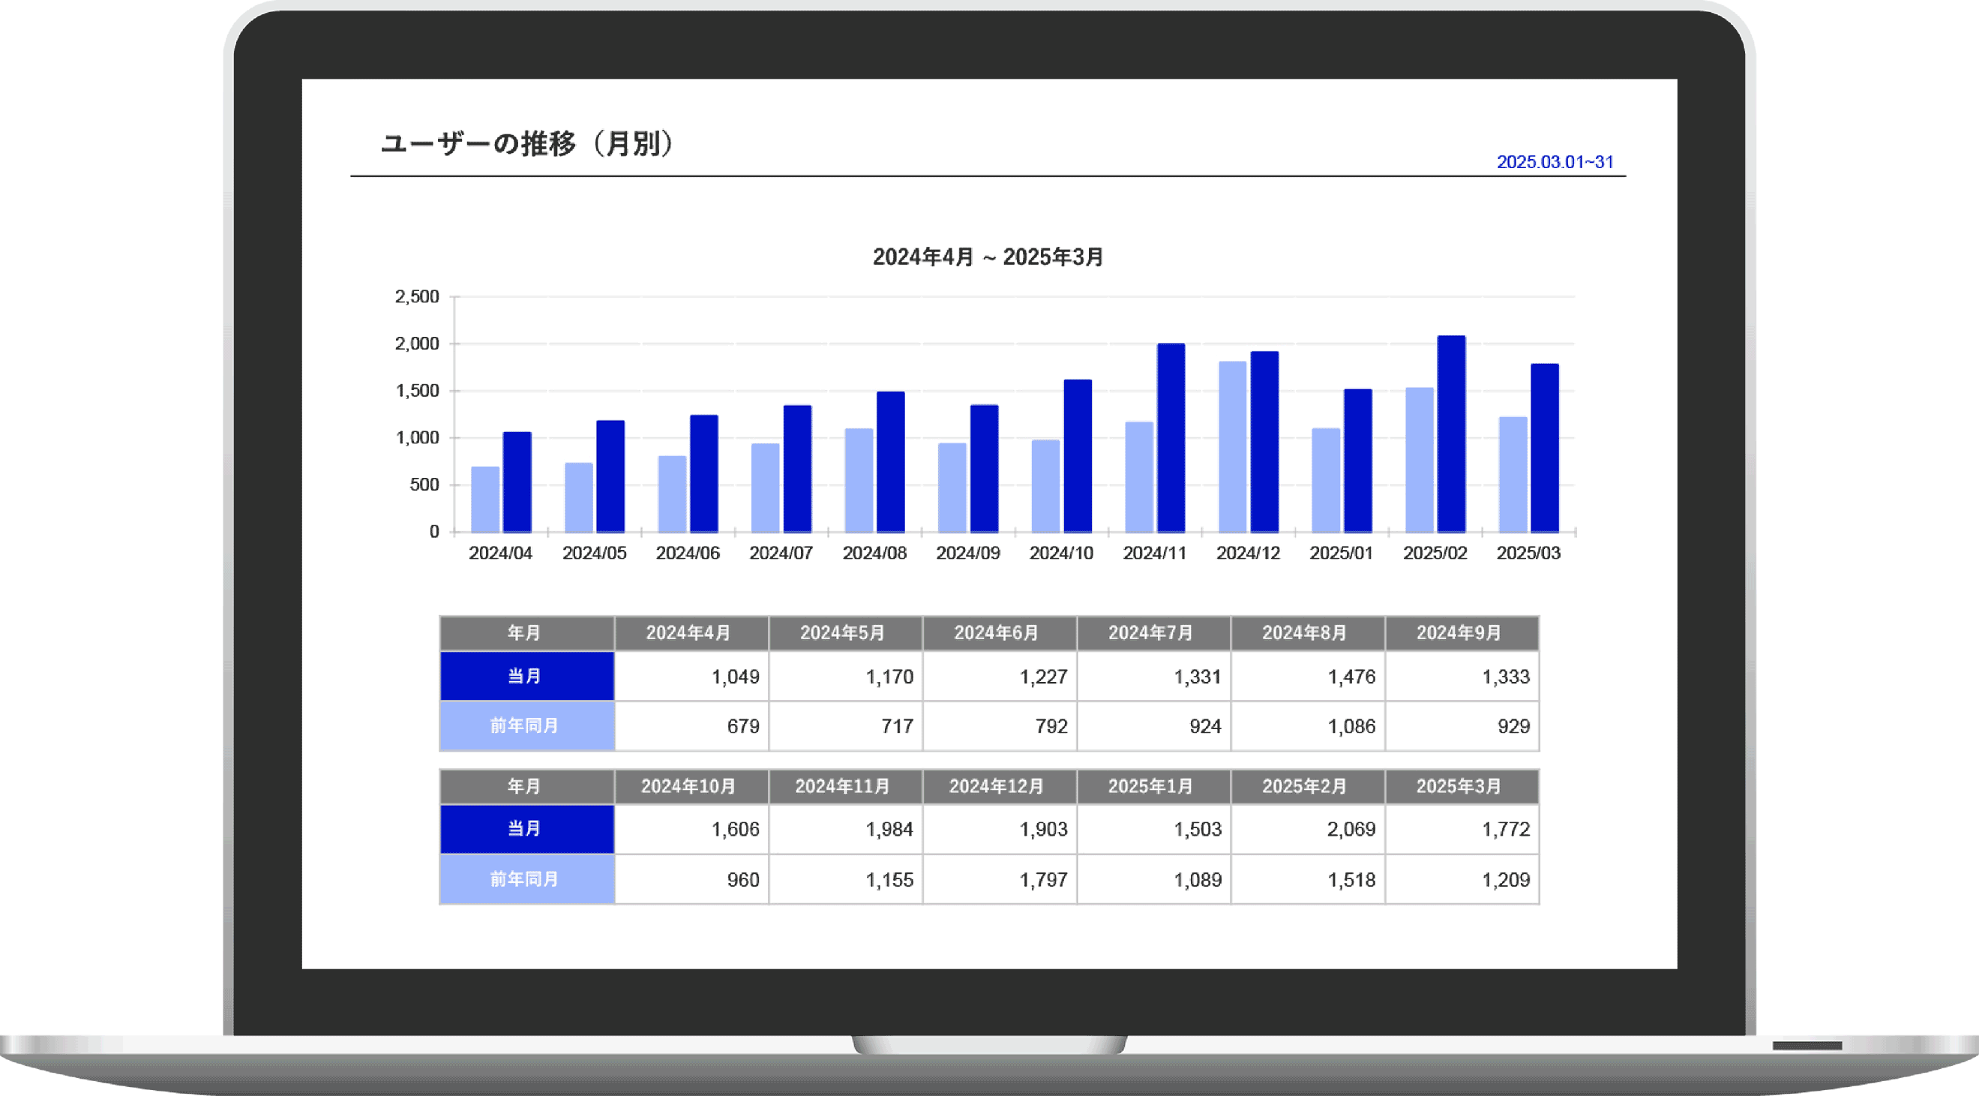Click the 2024年12月 column header

coord(1000,786)
